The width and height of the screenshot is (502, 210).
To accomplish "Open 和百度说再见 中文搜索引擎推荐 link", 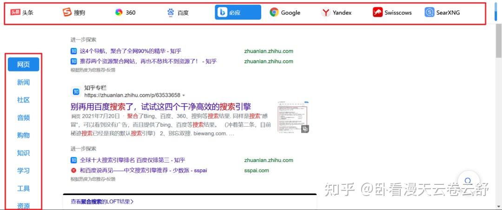I will (x=144, y=170).
